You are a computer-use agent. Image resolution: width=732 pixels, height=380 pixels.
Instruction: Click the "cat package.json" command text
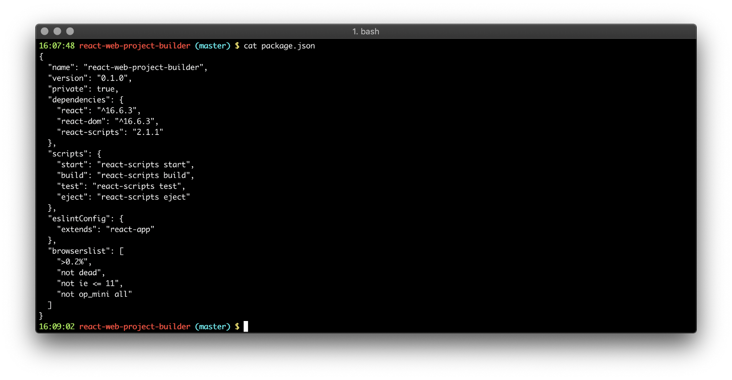click(279, 46)
